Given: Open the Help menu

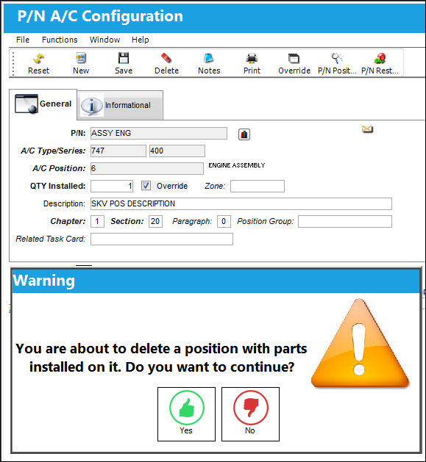Looking at the screenshot, I should coord(141,40).
